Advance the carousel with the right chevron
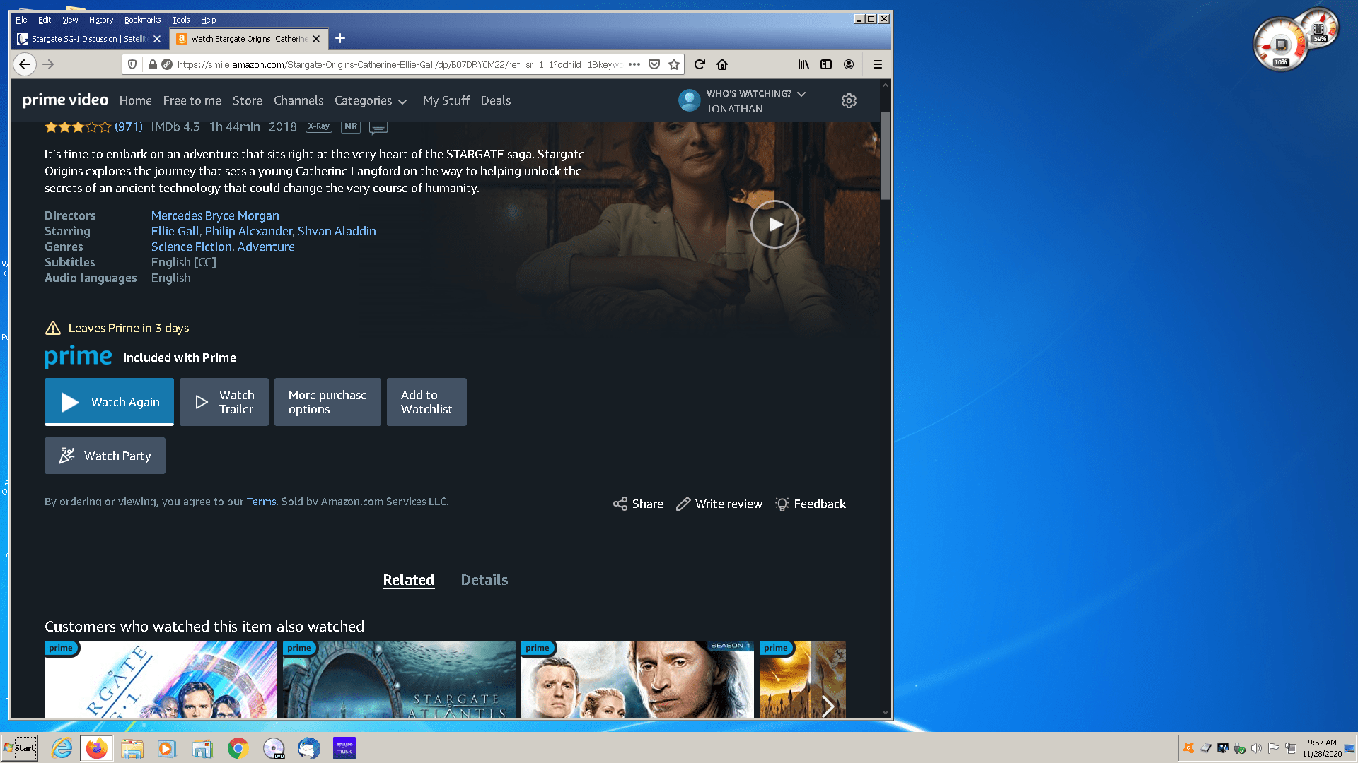The image size is (1358, 763). tap(828, 706)
